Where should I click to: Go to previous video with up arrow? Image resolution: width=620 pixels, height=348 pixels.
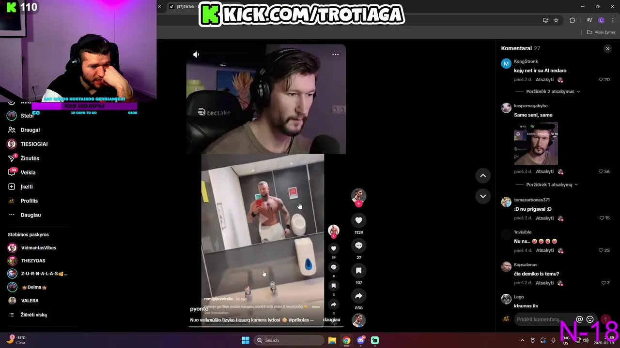[x=483, y=176]
